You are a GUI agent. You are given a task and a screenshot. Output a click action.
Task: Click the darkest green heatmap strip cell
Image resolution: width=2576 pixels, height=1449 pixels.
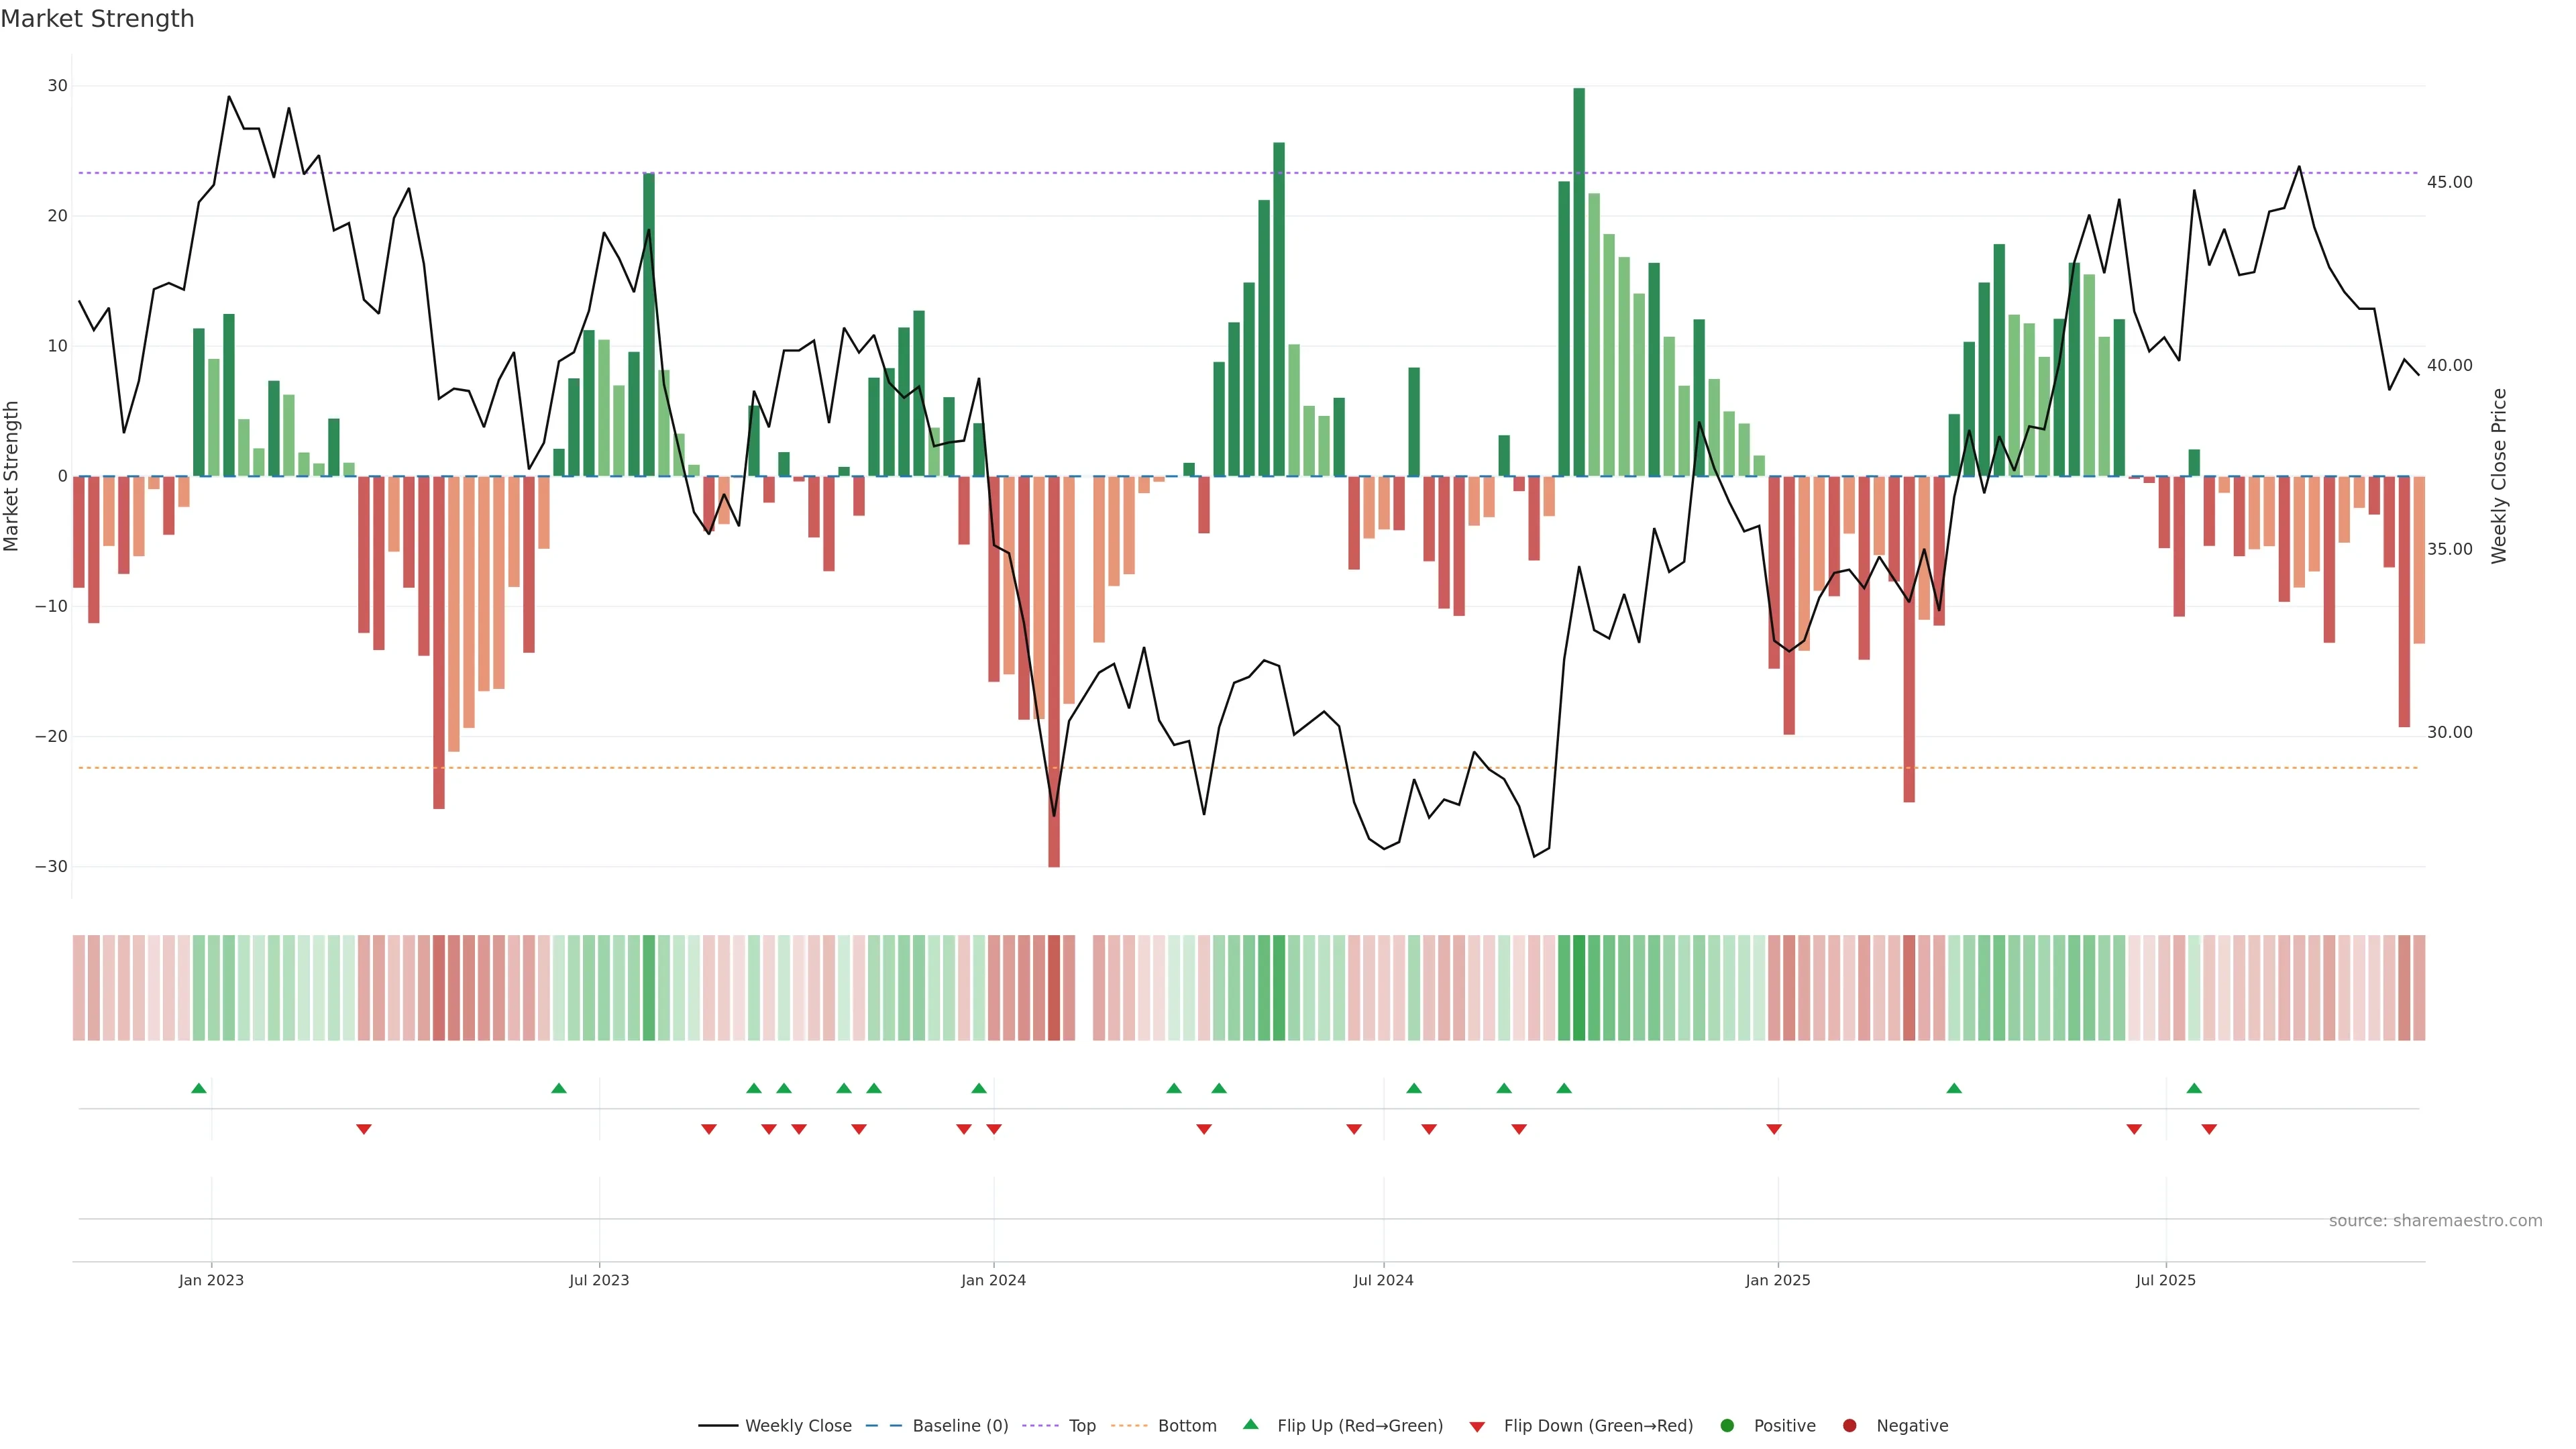tap(1579, 988)
